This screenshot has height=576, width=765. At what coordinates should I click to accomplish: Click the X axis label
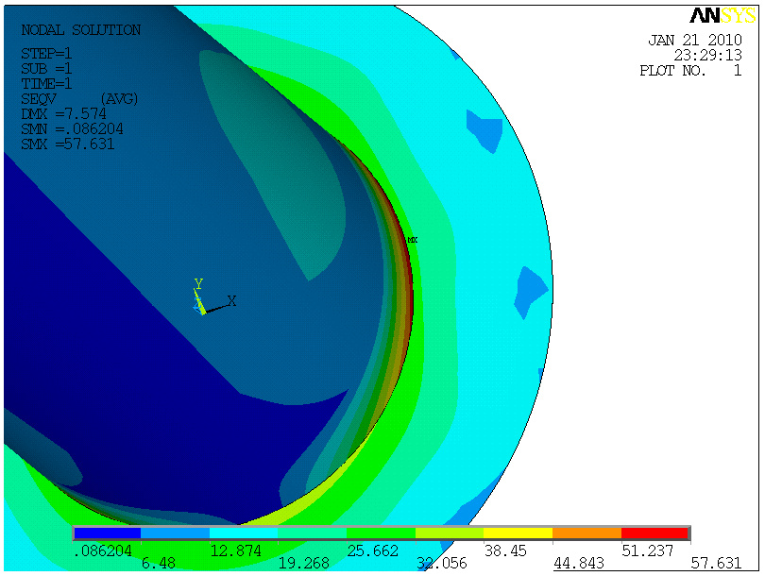pos(231,301)
